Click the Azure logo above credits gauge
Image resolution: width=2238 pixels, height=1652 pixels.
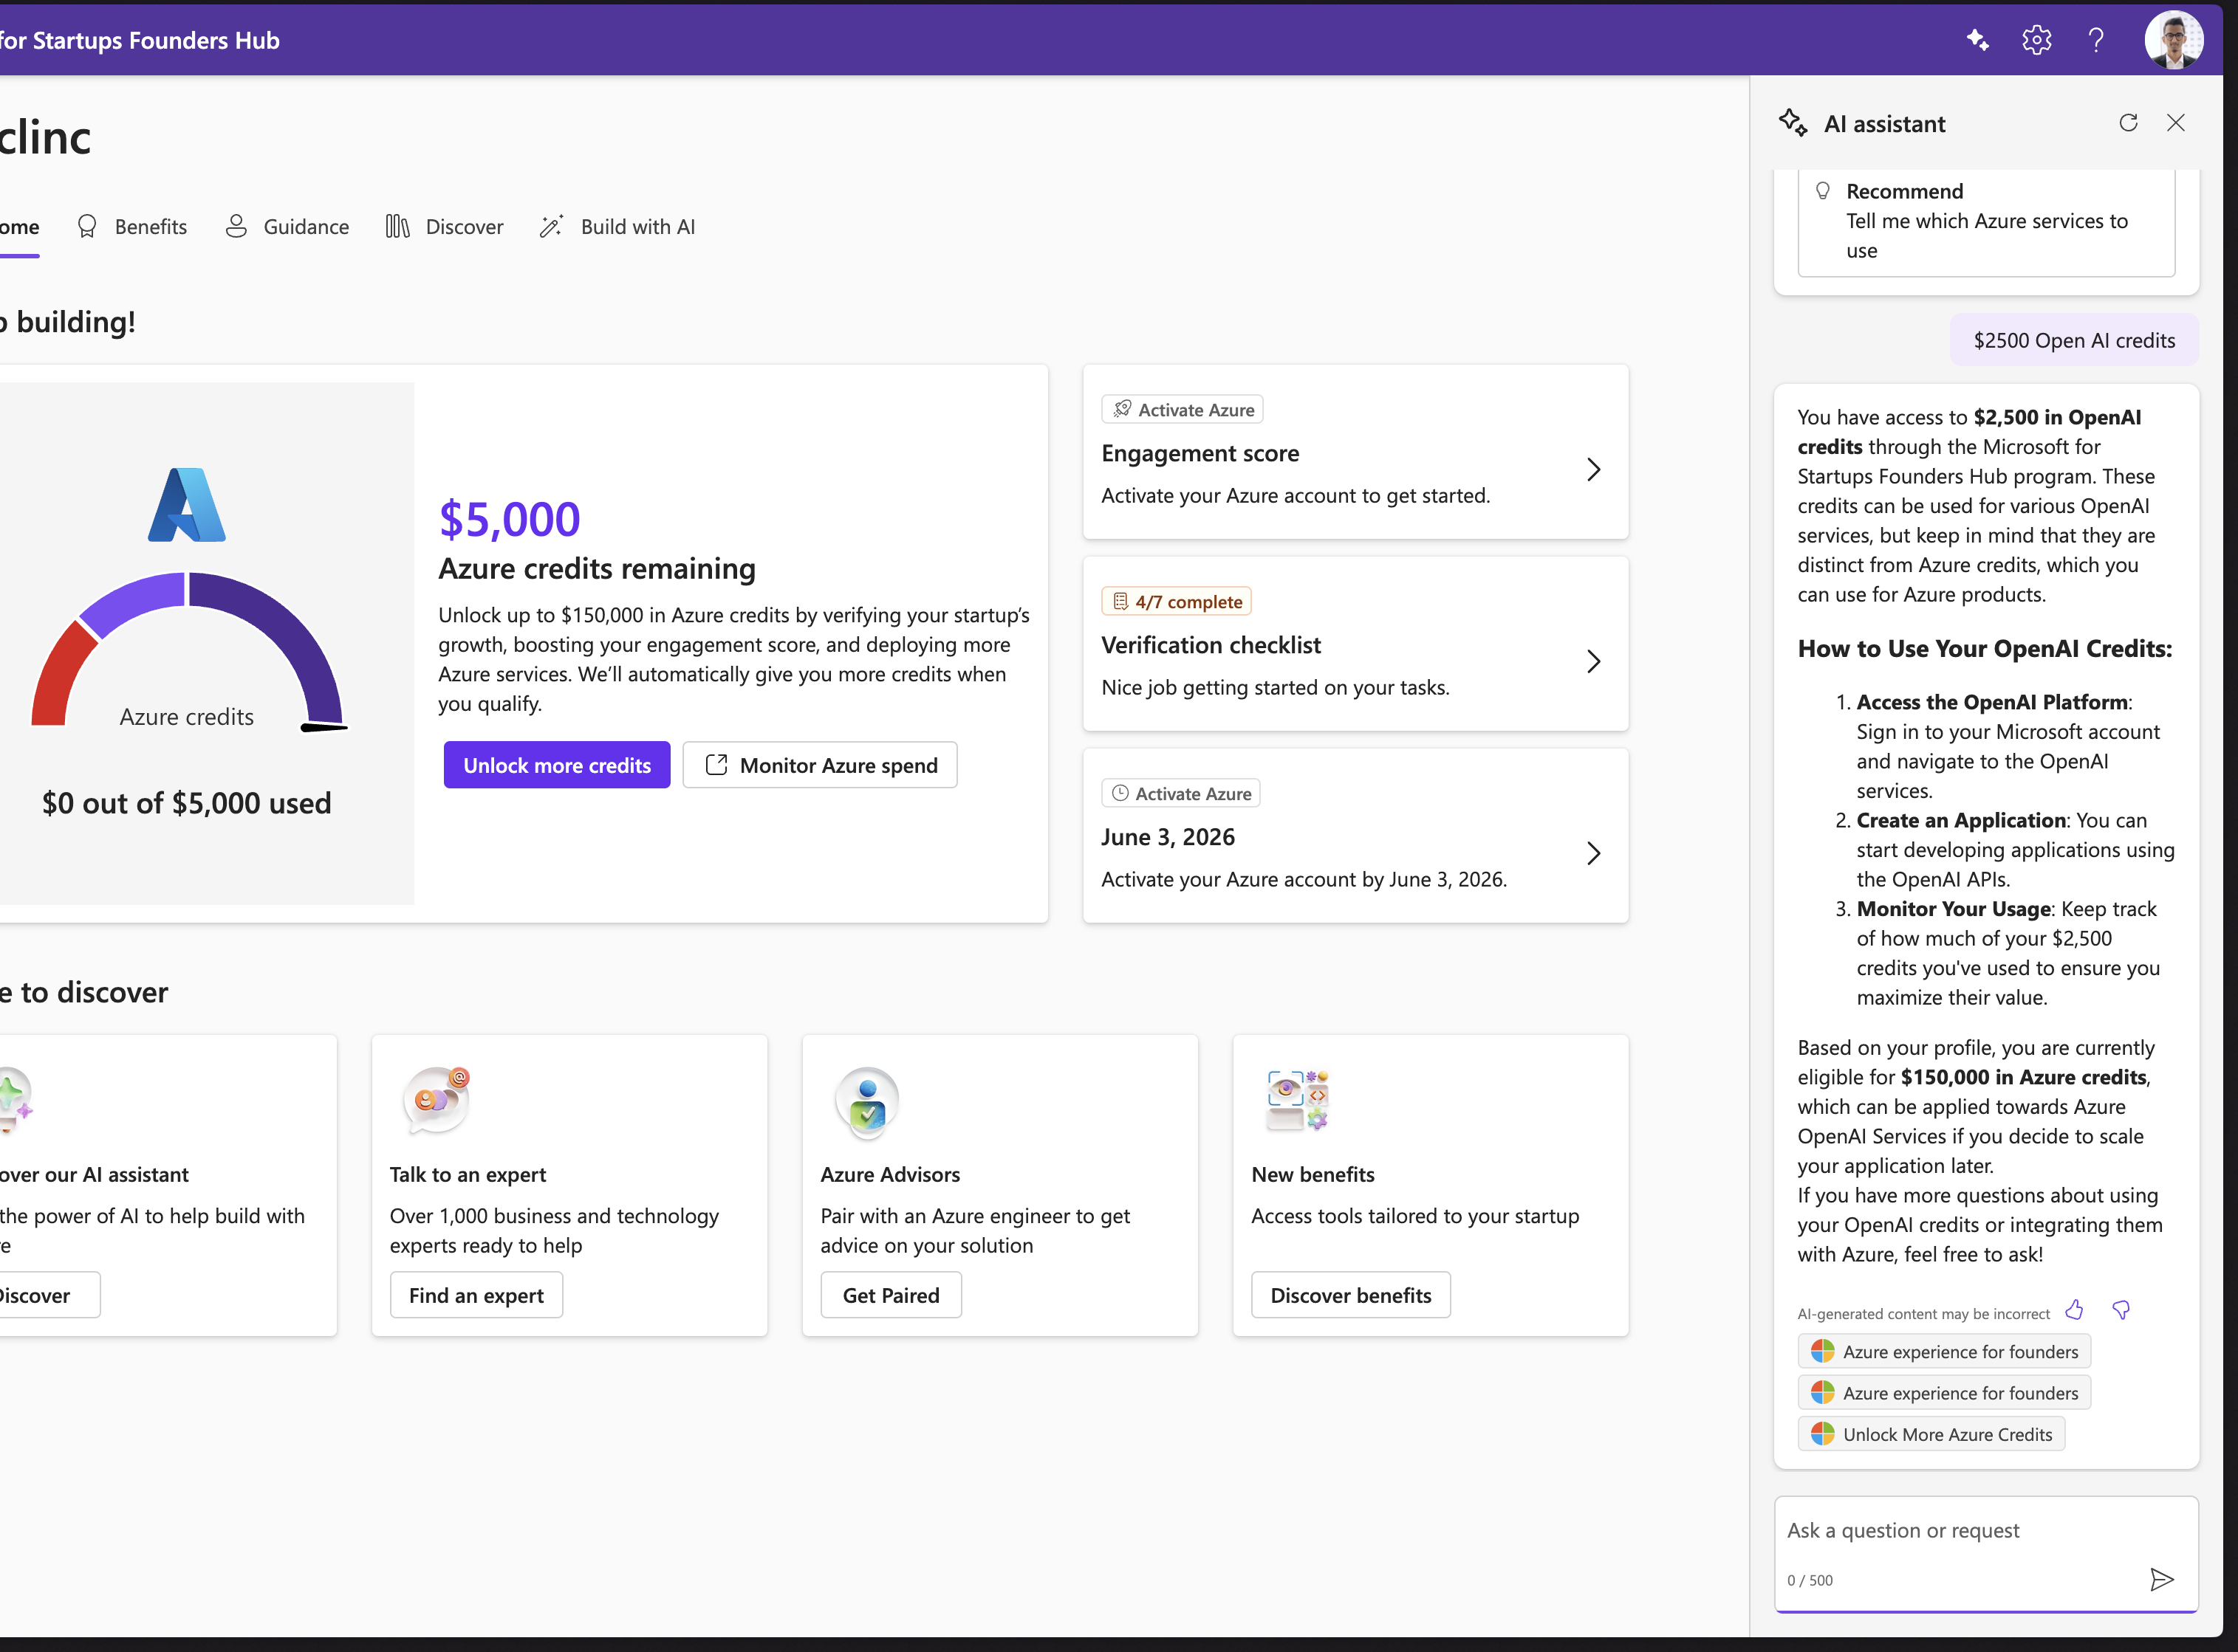(187, 505)
